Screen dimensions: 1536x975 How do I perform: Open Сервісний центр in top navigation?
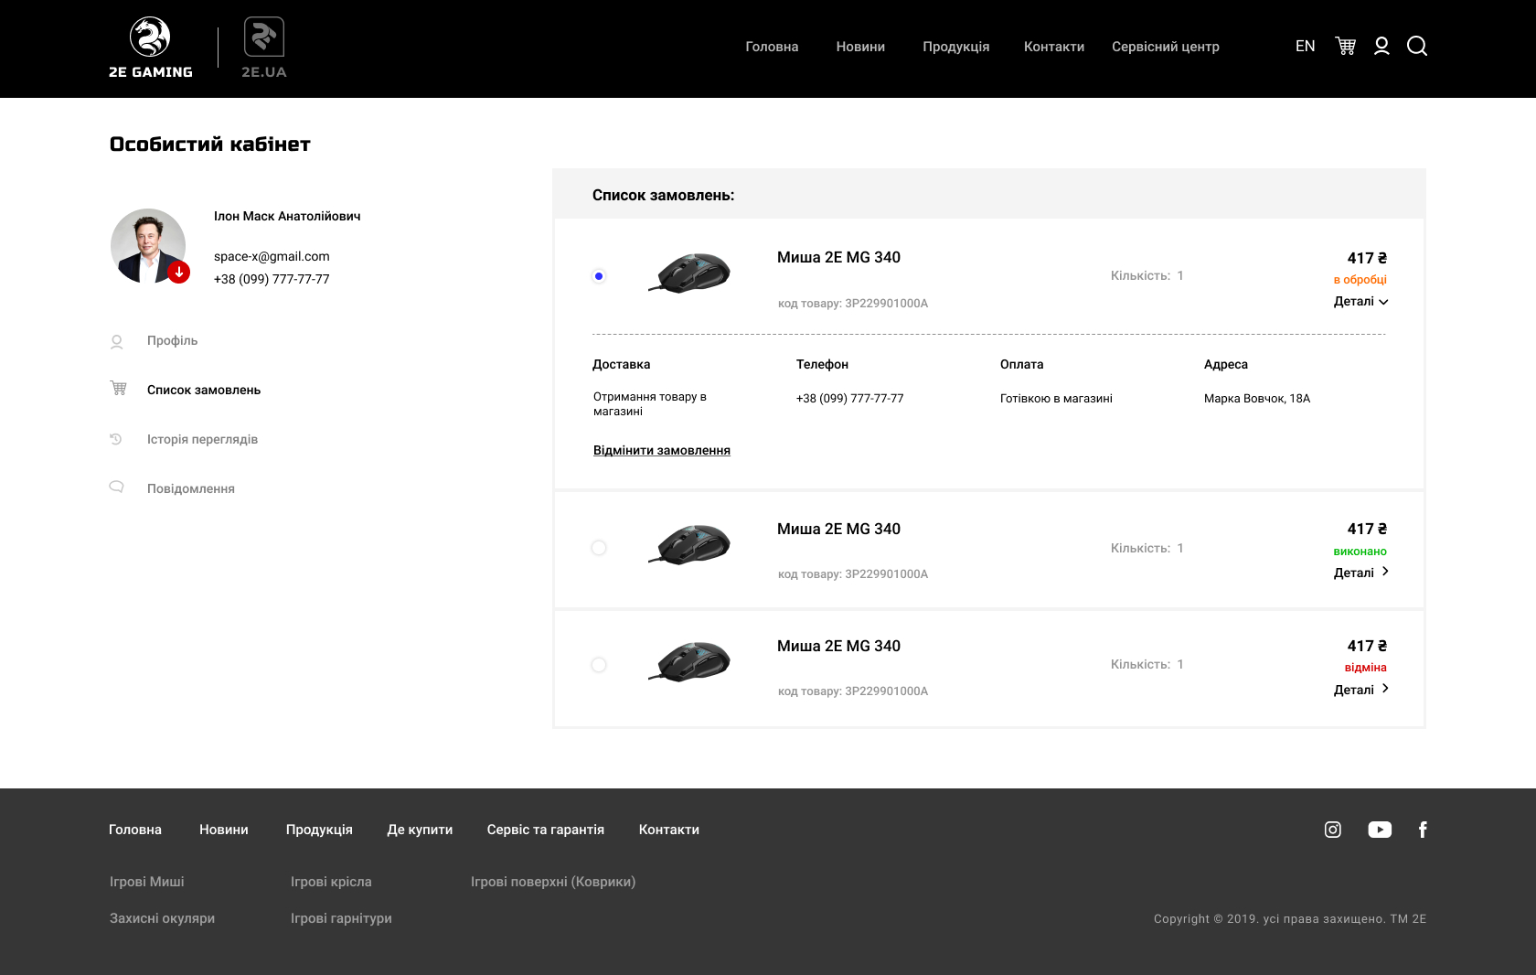point(1166,47)
